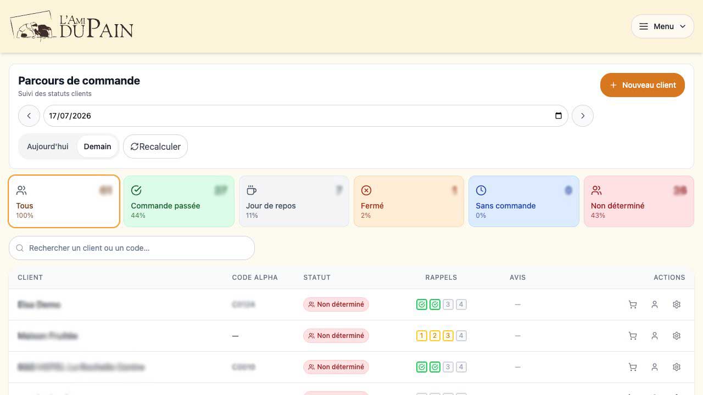Click the L'Ami du Pain logo
Screen dimensions: 703x395
pyautogui.click(x=71, y=26)
